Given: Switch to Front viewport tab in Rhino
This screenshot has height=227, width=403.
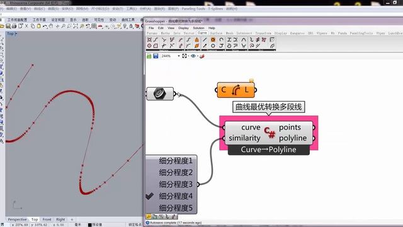Looking at the screenshot, I should [47, 219].
